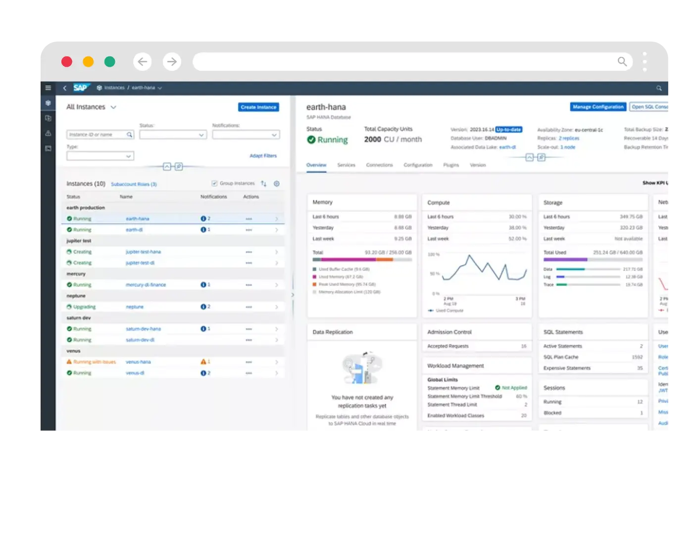Switch to the Version tab
This screenshot has height=538, width=698.
coord(478,165)
